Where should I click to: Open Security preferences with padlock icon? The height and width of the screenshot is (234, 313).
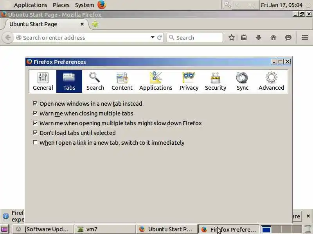tap(216, 82)
